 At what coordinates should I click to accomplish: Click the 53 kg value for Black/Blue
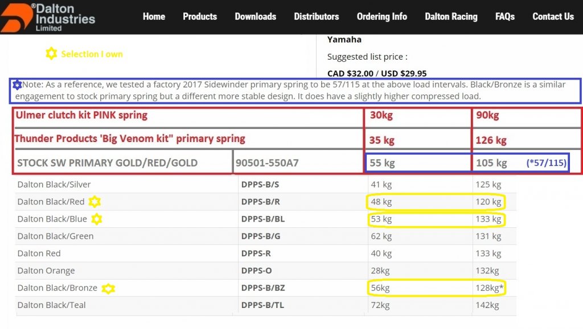click(x=381, y=219)
